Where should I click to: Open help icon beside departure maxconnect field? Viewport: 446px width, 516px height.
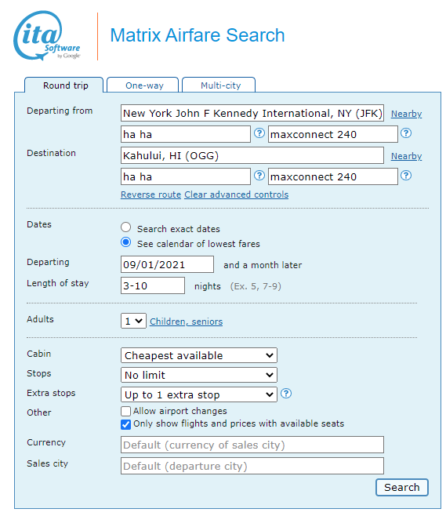coord(406,133)
